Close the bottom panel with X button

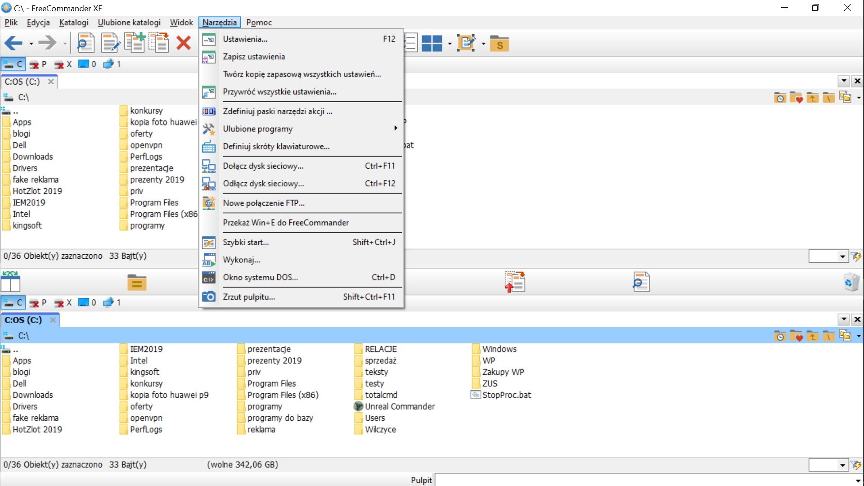(857, 319)
